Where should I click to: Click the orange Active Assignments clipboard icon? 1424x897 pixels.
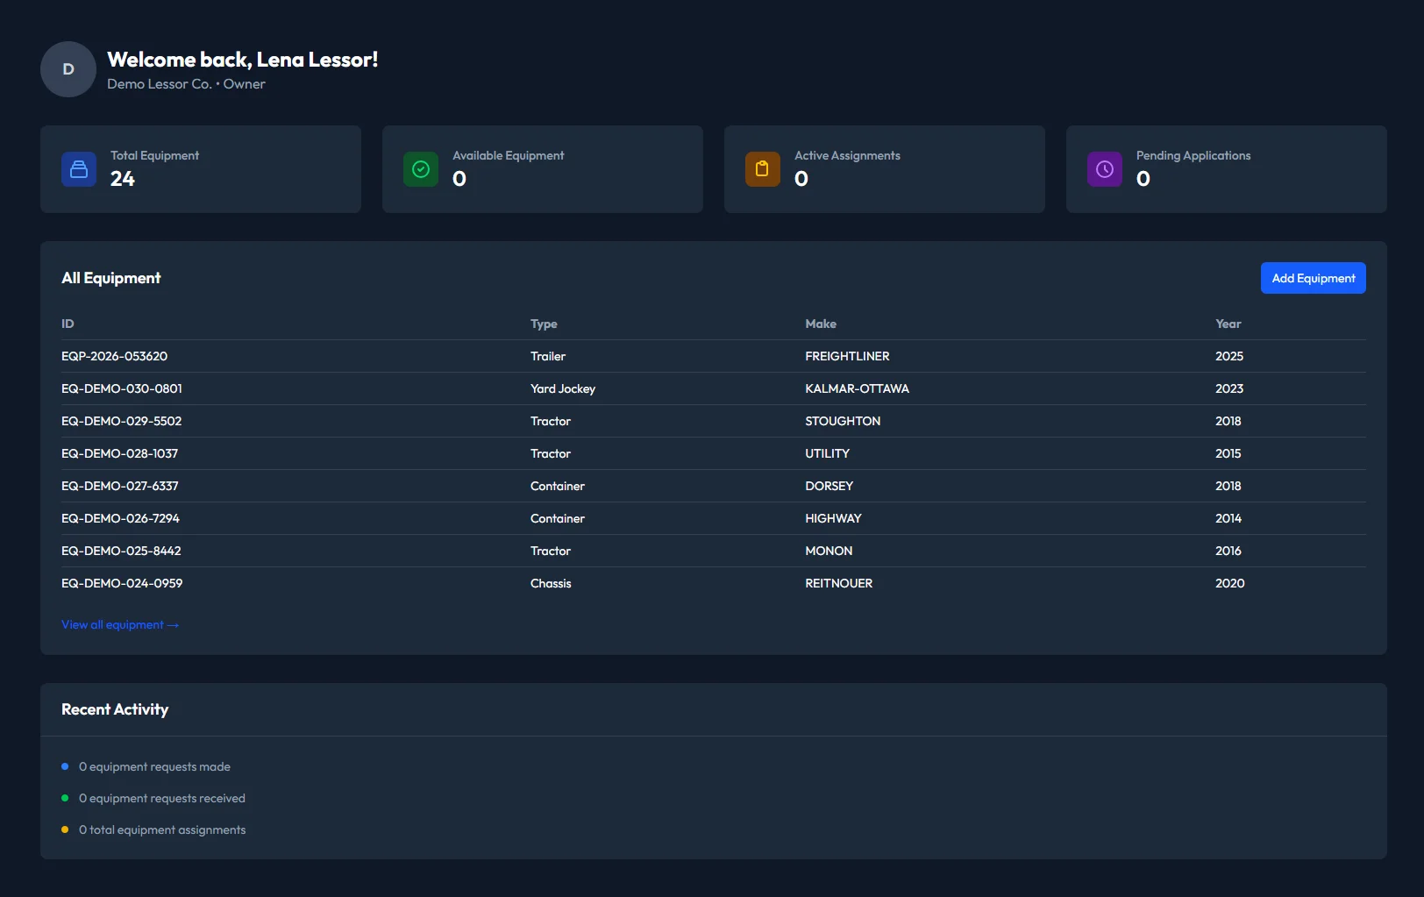tap(762, 169)
